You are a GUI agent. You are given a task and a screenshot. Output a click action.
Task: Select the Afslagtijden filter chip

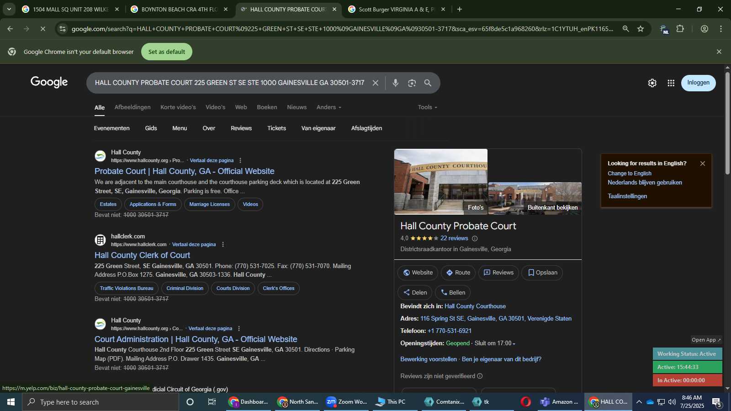[366, 128]
